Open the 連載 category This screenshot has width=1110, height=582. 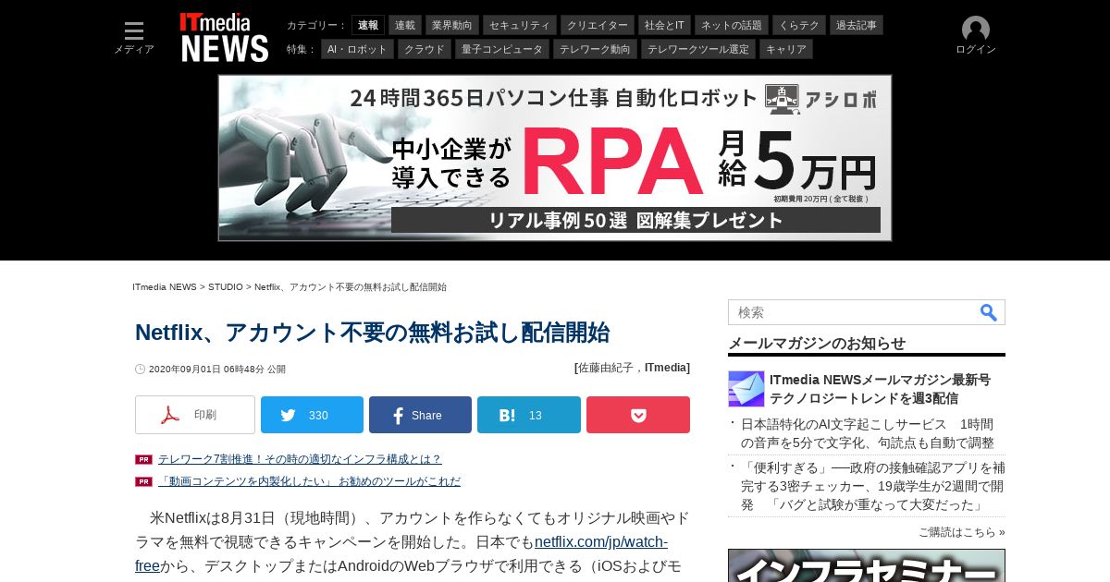point(405,25)
